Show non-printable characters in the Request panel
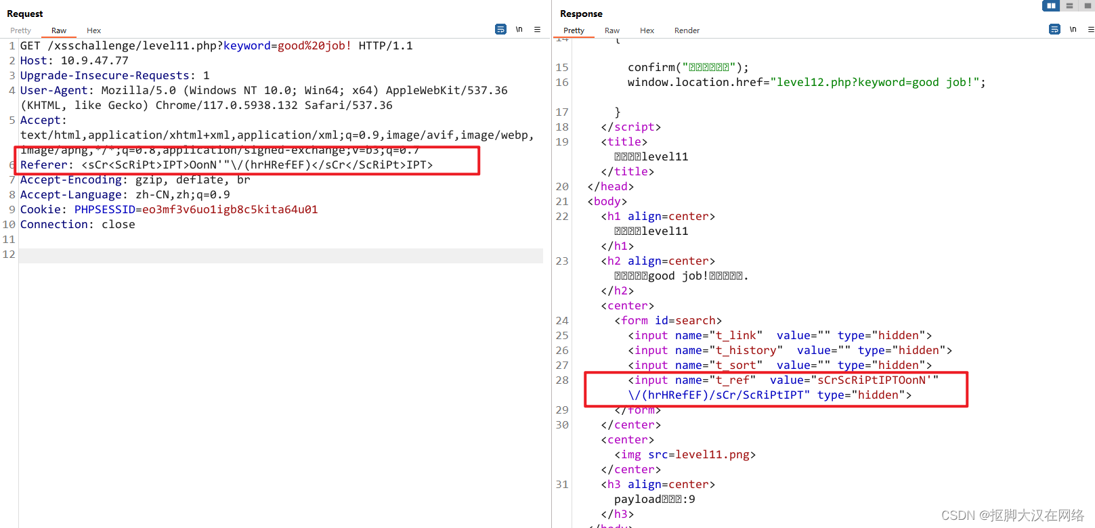Screen dimensions: 1095x528 [x=519, y=29]
